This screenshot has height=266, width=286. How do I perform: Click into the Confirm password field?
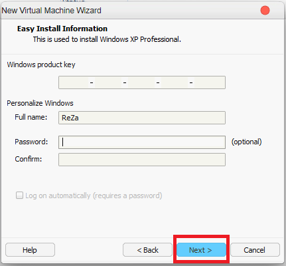point(142,160)
